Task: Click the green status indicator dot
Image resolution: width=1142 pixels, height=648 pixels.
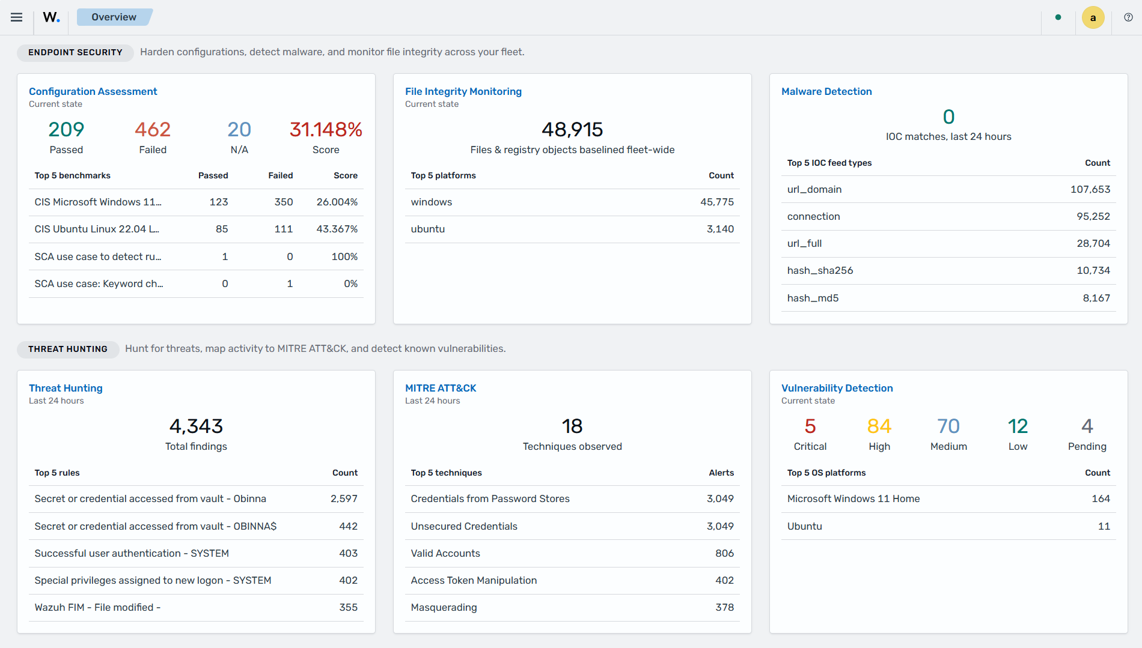Action: coord(1058,17)
